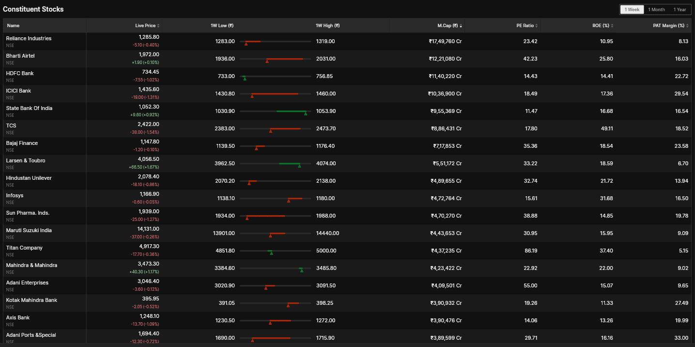Sort by PAT Margin (%) arrow icon

tap(688, 26)
